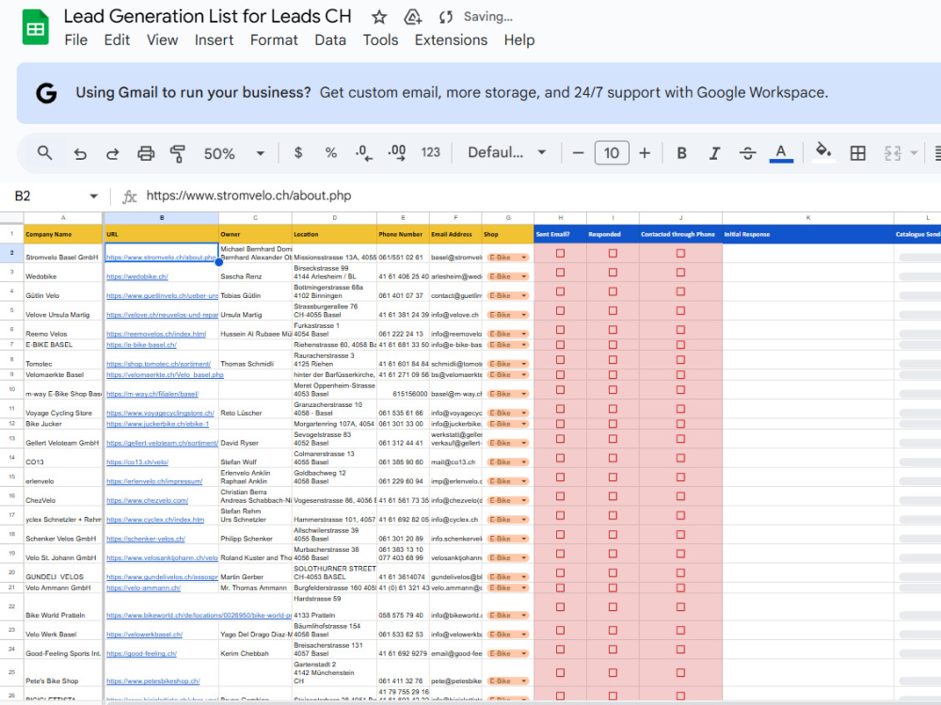Open the www.petesbikeshop.ch link
Screen dimensions: 941x705
pyautogui.click(x=153, y=681)
